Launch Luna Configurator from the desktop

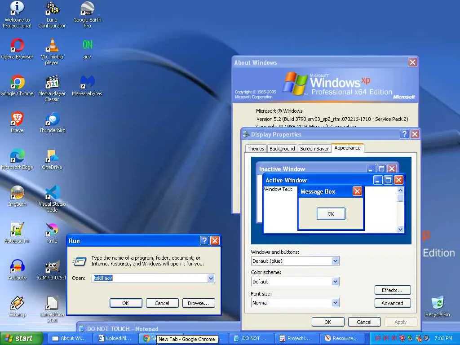click(x=52, y=15)
